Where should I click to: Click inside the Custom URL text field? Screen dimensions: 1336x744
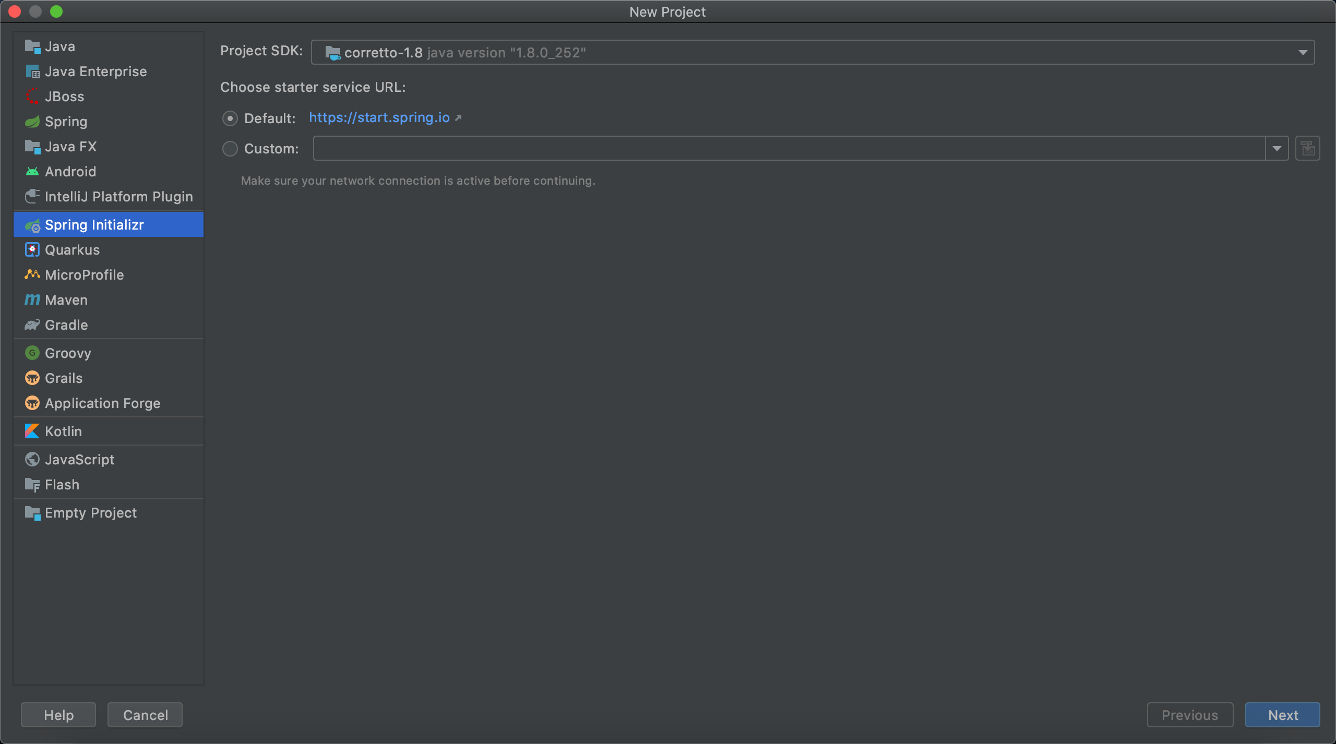pyautogui.click(x=789, y=149)
